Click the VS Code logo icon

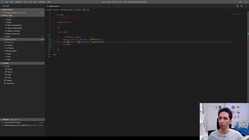[2, 2]
